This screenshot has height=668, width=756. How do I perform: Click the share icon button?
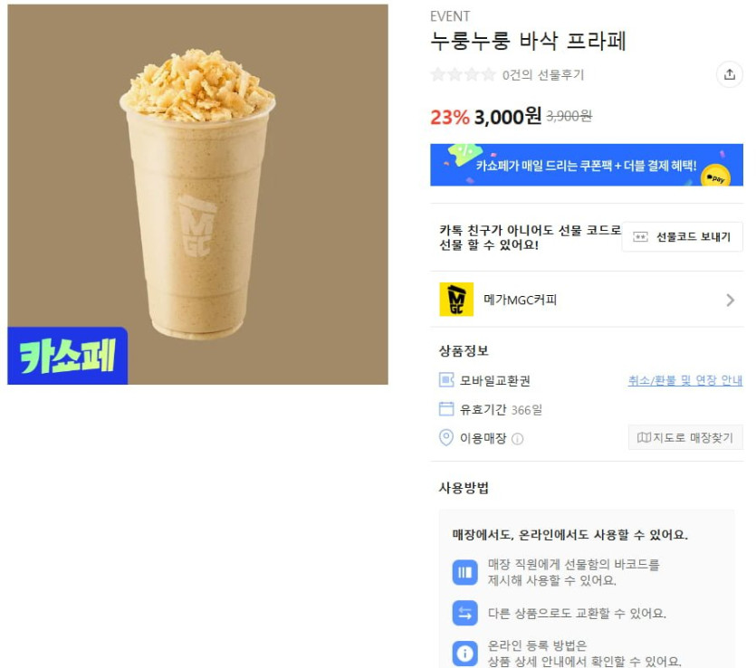click(x=730, y=74)
